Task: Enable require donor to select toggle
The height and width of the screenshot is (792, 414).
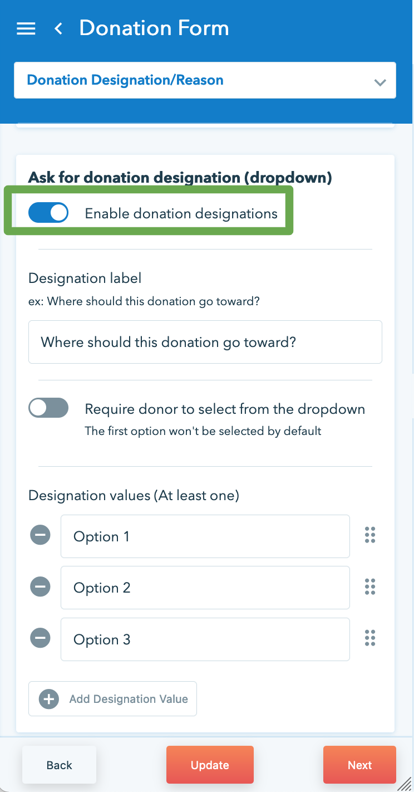Action: point(48,408)
